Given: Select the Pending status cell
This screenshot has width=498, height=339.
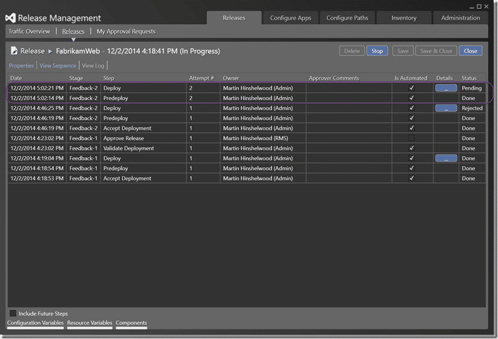Looking at the screenshot, I should [471, 88].
